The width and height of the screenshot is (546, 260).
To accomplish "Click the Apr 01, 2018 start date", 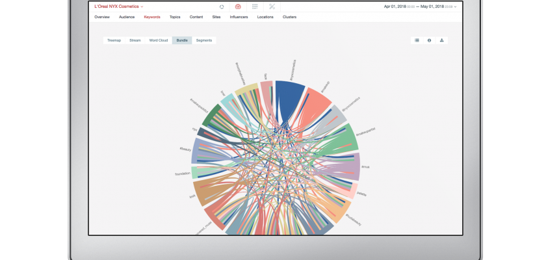I will click(397, 6).
